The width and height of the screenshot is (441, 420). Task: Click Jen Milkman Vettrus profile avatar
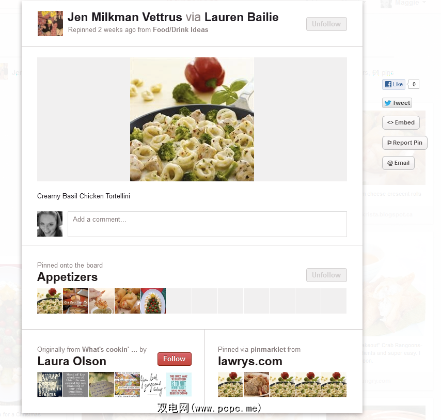click(50, 23)
